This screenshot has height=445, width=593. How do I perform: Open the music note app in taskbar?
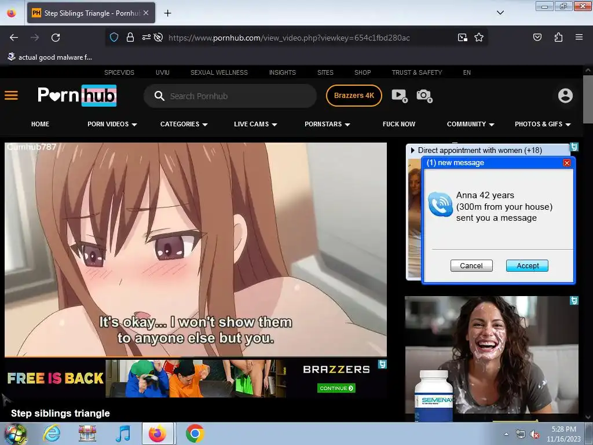coord(123,433)
